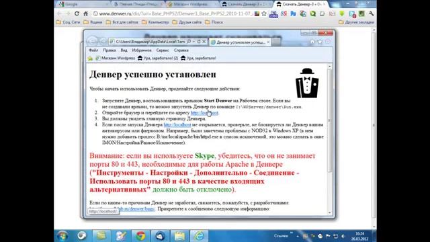
Task: Click the Денвер man-in-hat logo image
Action: 307,83
